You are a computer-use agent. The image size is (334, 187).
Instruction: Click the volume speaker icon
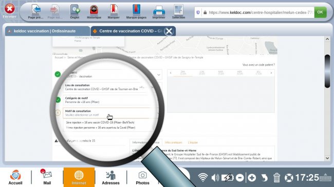click(x=215, y=177)
